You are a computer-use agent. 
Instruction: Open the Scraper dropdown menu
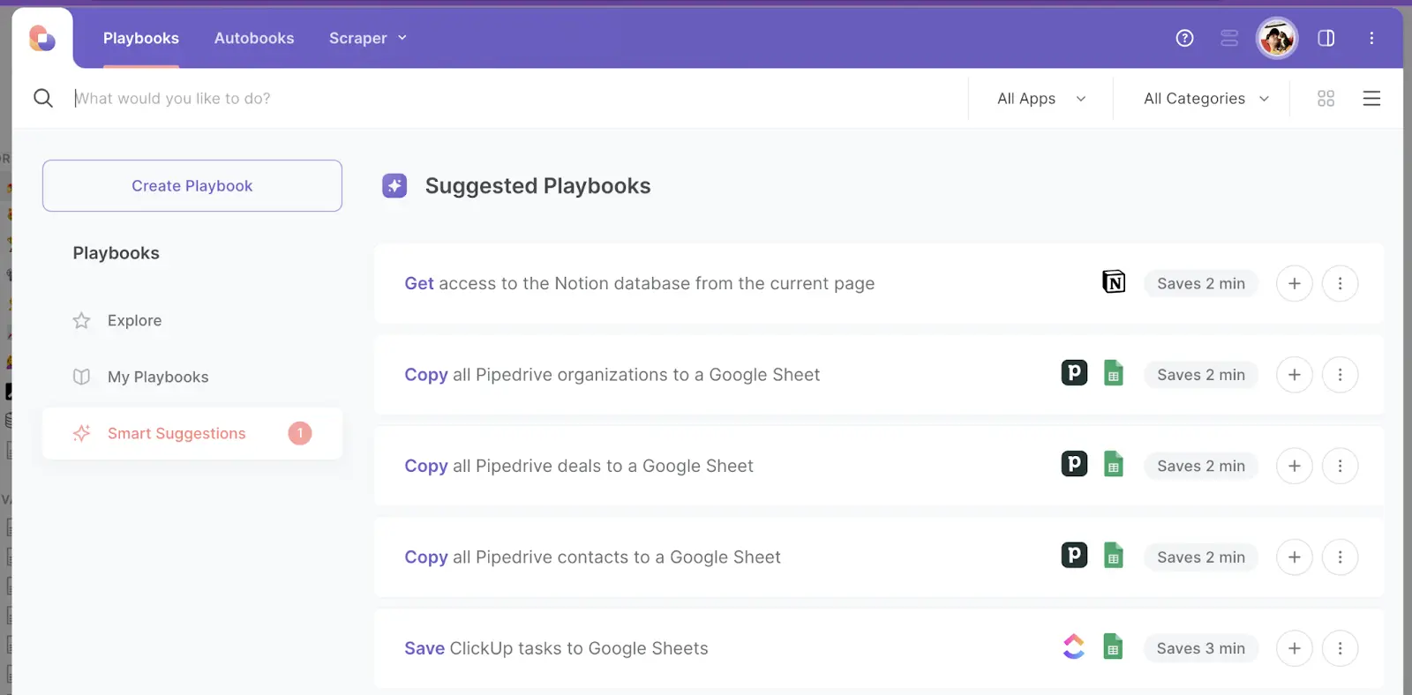tap(367, 38)
